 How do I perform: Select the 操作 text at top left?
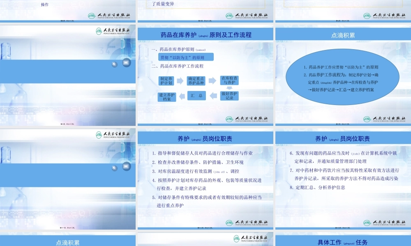[x=44, y=5]
